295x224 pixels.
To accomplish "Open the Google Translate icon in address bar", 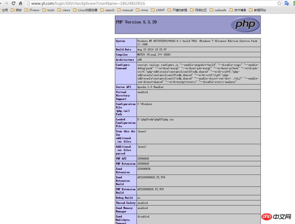I will [287, 3].
